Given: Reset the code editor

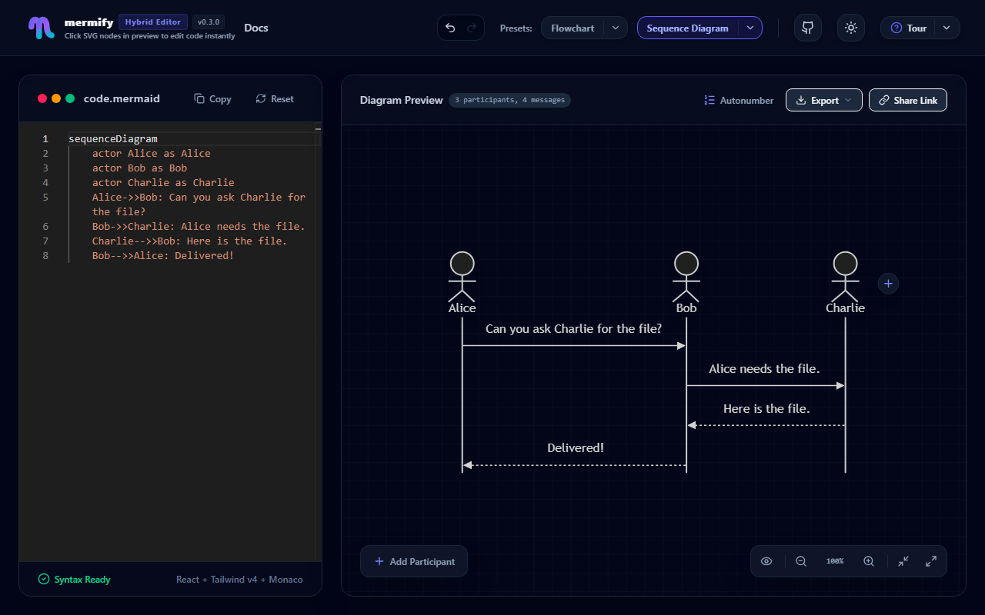Looking at the screenshot, I should click(x=275, y=98).
